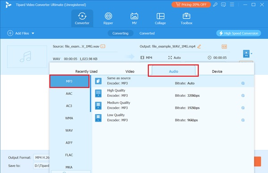Select the Audio format tab
The height and width of the screenshot is (173, 268).
click(x=173, y=70)
